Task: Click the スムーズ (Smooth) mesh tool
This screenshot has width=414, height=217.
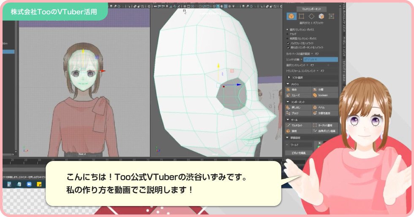Action: tap(298, 95)
